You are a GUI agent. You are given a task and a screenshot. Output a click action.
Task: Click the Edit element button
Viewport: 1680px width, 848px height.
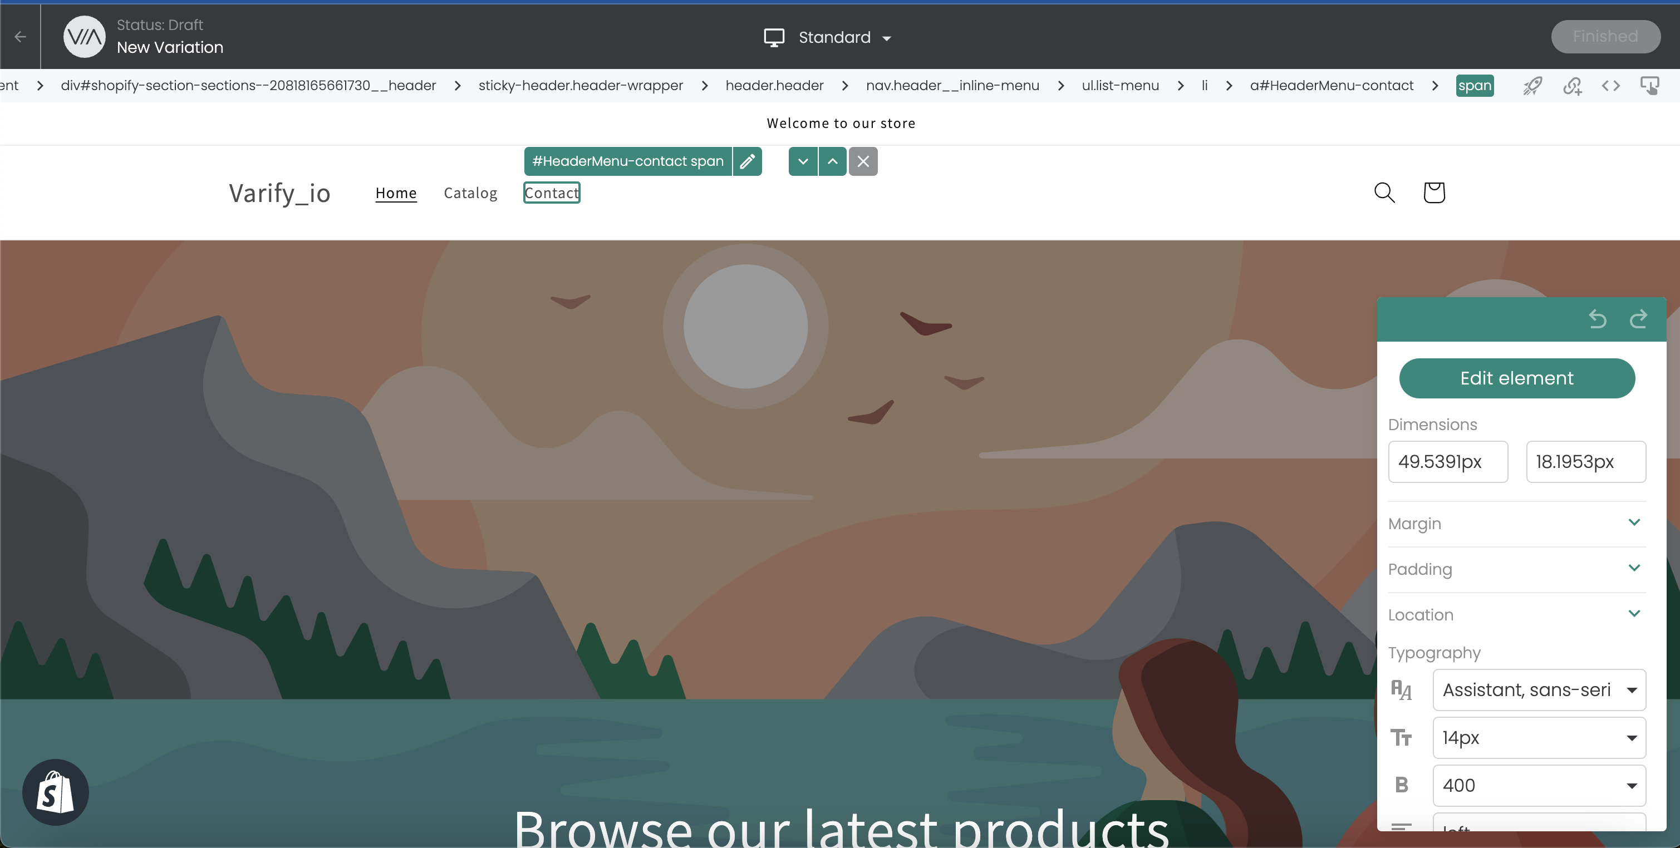point(1516,378)
